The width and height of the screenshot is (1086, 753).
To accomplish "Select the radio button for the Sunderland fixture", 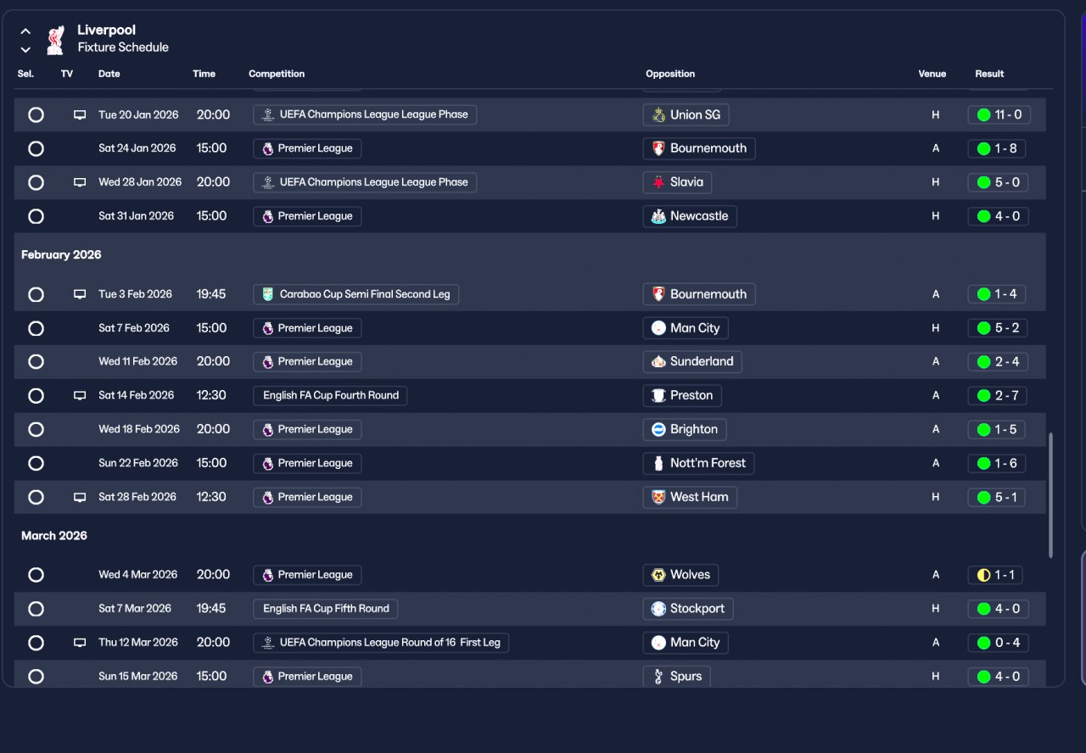I will [x=36, y=362].
